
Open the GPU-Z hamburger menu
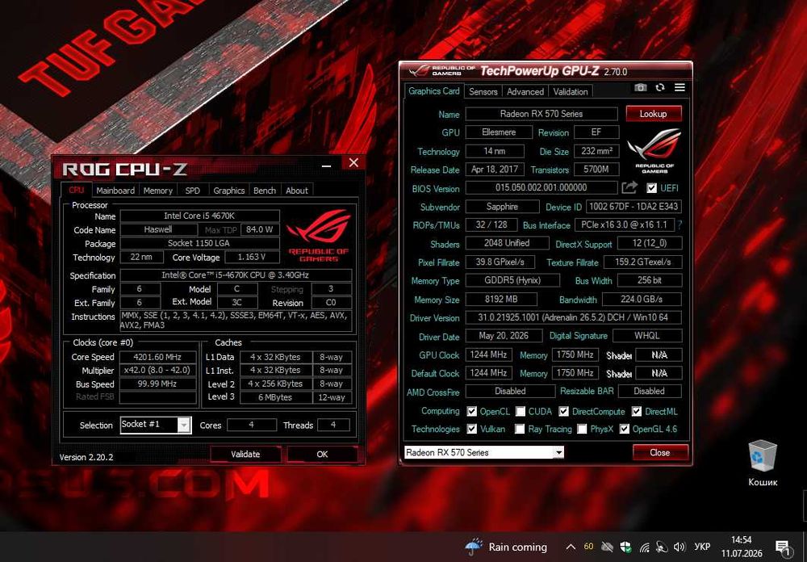point(679,87)
